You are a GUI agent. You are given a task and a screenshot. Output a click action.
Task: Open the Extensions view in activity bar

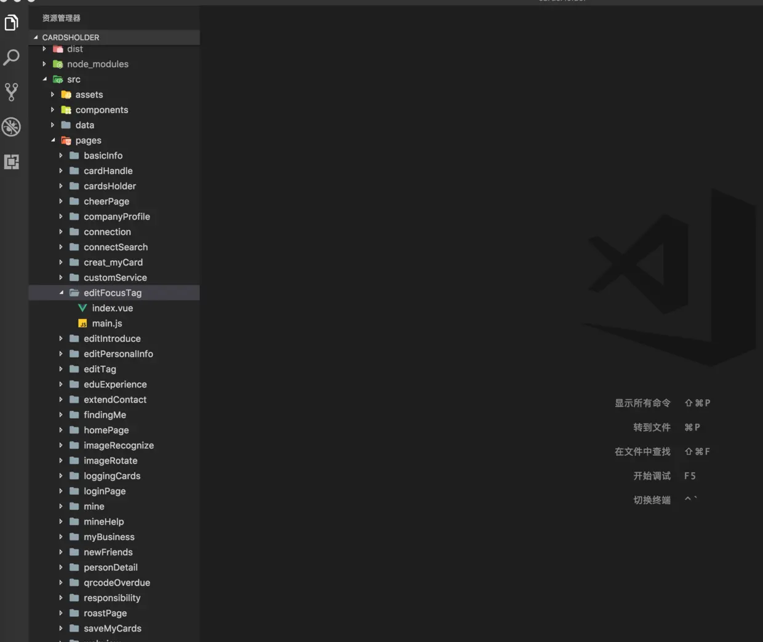pyautogui.click(x=12, y=162)
